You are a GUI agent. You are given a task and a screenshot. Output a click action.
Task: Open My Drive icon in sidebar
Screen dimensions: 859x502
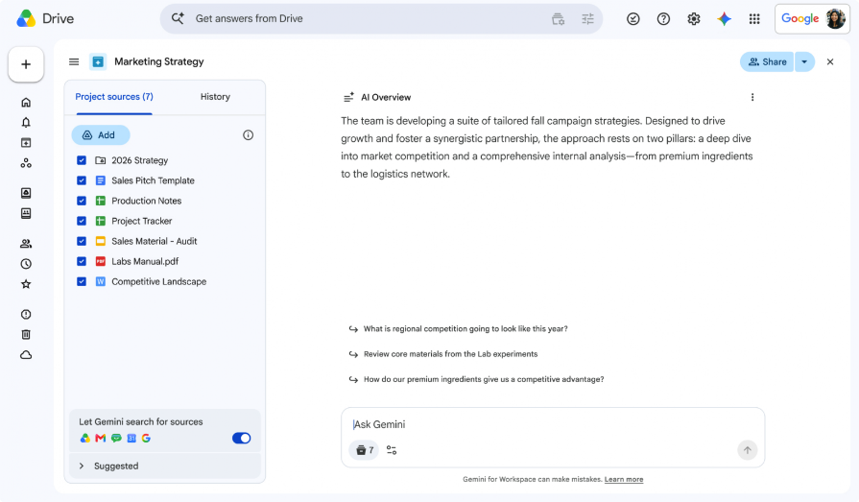[26, 193]
